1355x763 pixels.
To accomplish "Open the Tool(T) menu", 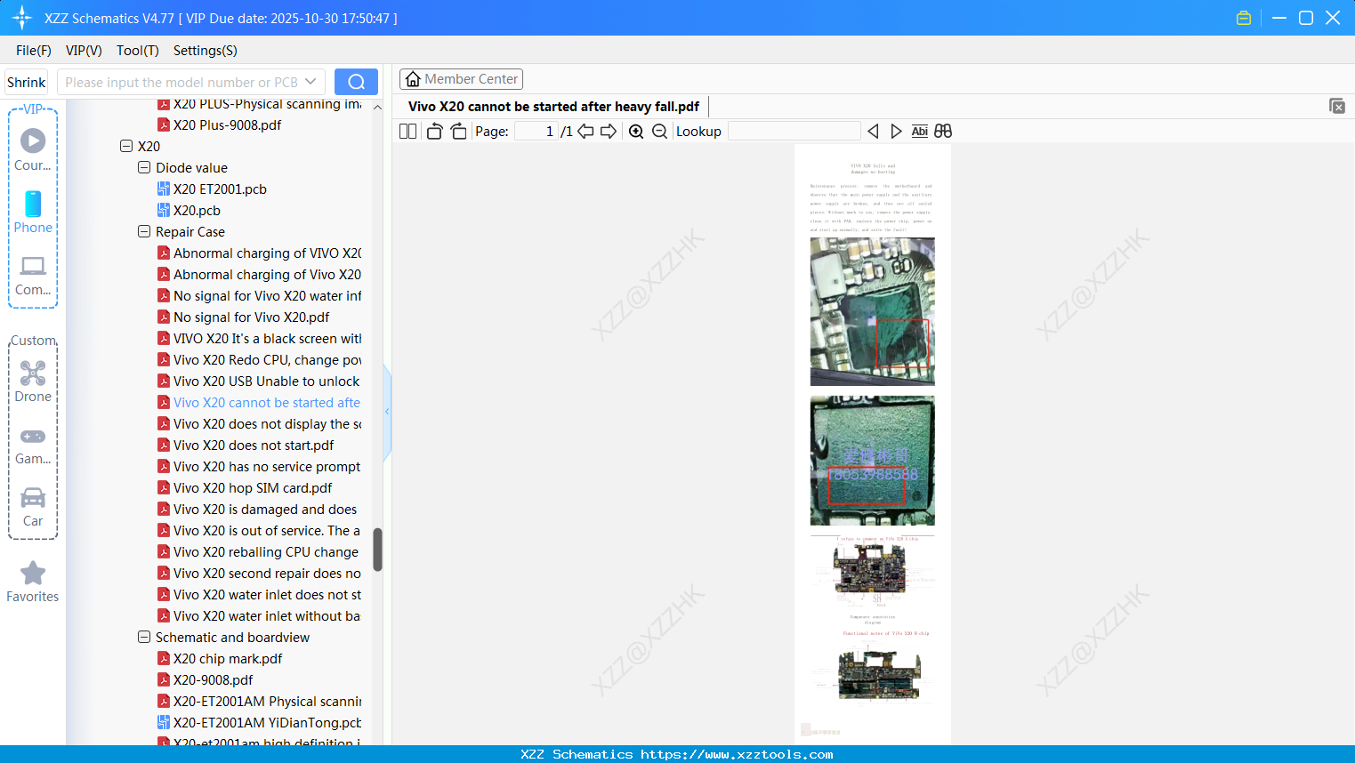I will pos(138,51).
